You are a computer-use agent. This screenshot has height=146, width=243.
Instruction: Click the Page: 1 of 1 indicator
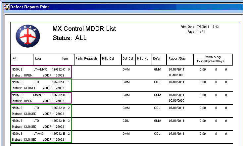[x=196, y=32]
